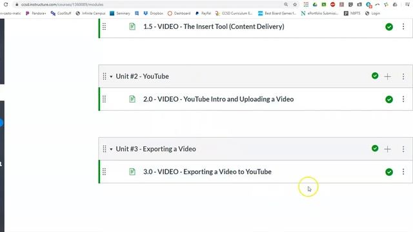413x232 pixels.
Task: Open the Best Board Games bookmark
Action: click(277, 13)
